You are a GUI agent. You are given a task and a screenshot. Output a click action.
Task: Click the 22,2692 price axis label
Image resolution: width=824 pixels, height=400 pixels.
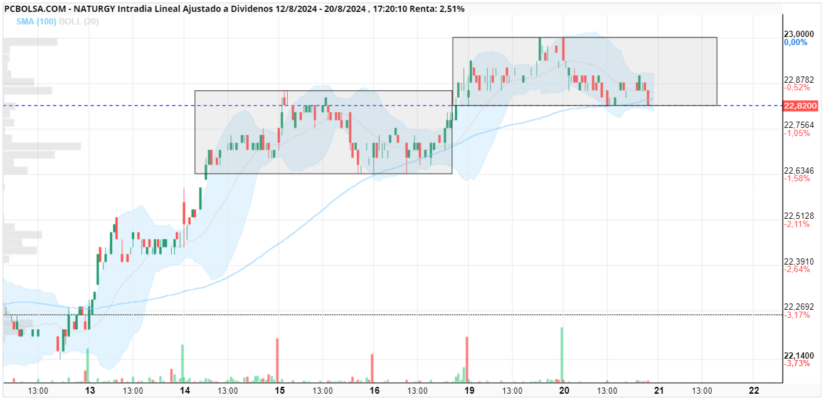(799, 307)
